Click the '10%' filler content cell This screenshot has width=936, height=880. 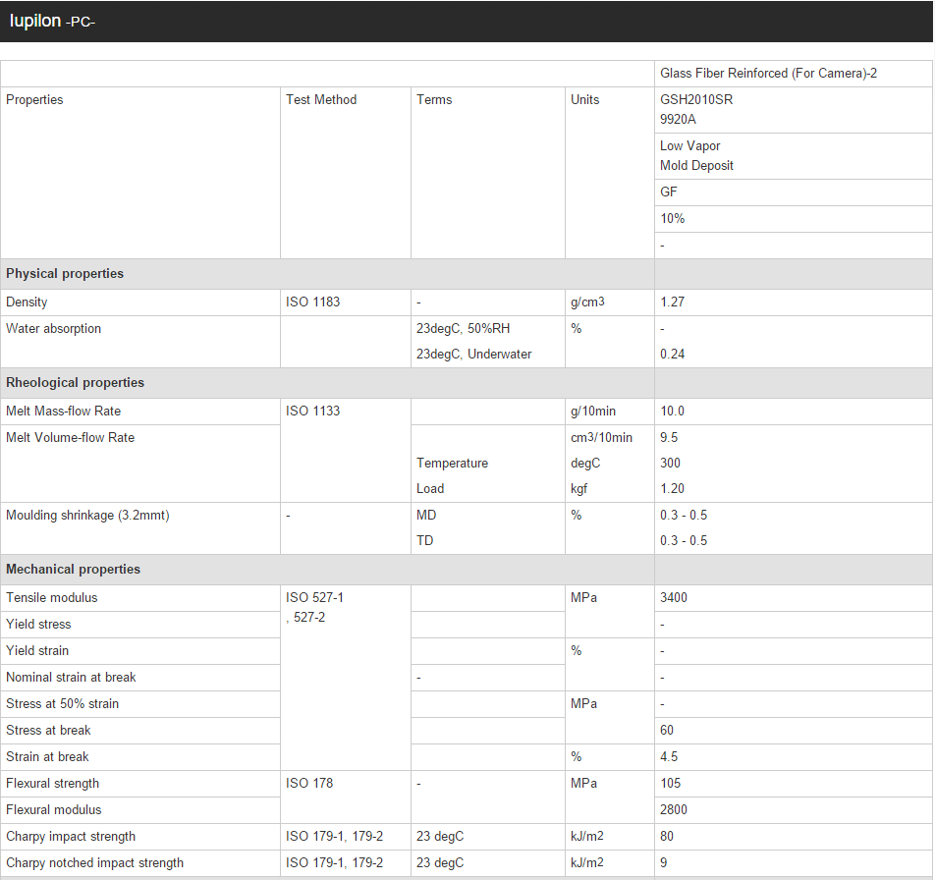pyautogui.click(x=794, y=218)
